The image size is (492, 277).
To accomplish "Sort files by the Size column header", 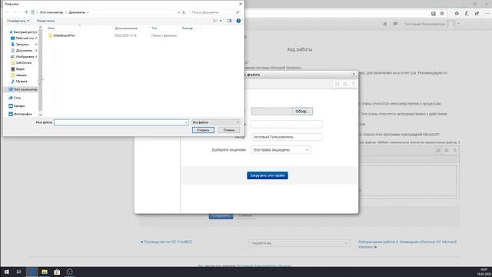I will (x=188, y=28).
